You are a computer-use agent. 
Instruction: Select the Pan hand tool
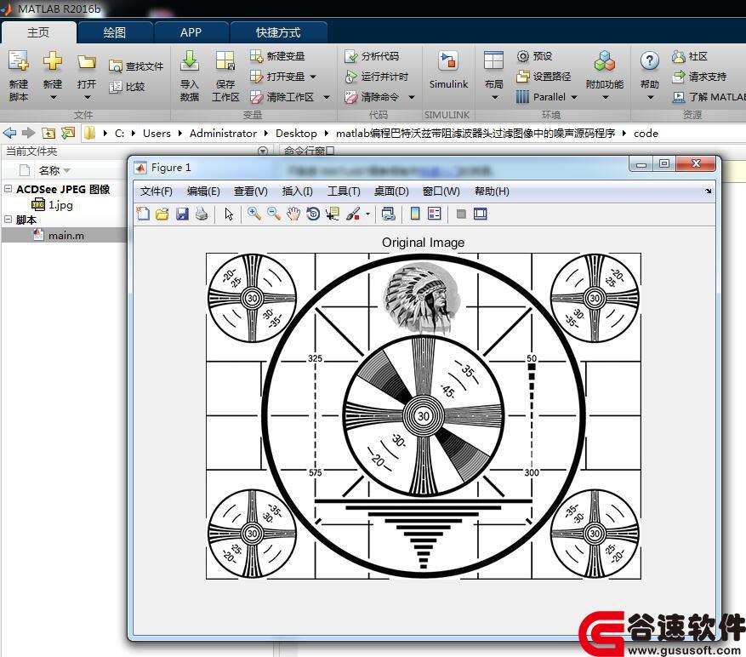tap(293, 214)
